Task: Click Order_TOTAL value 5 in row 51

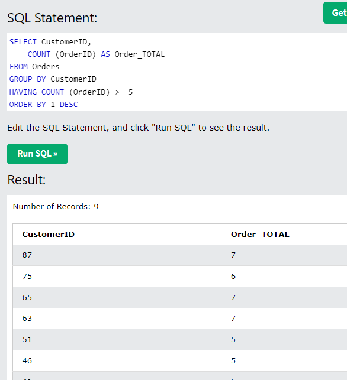Action: point(233,340)
